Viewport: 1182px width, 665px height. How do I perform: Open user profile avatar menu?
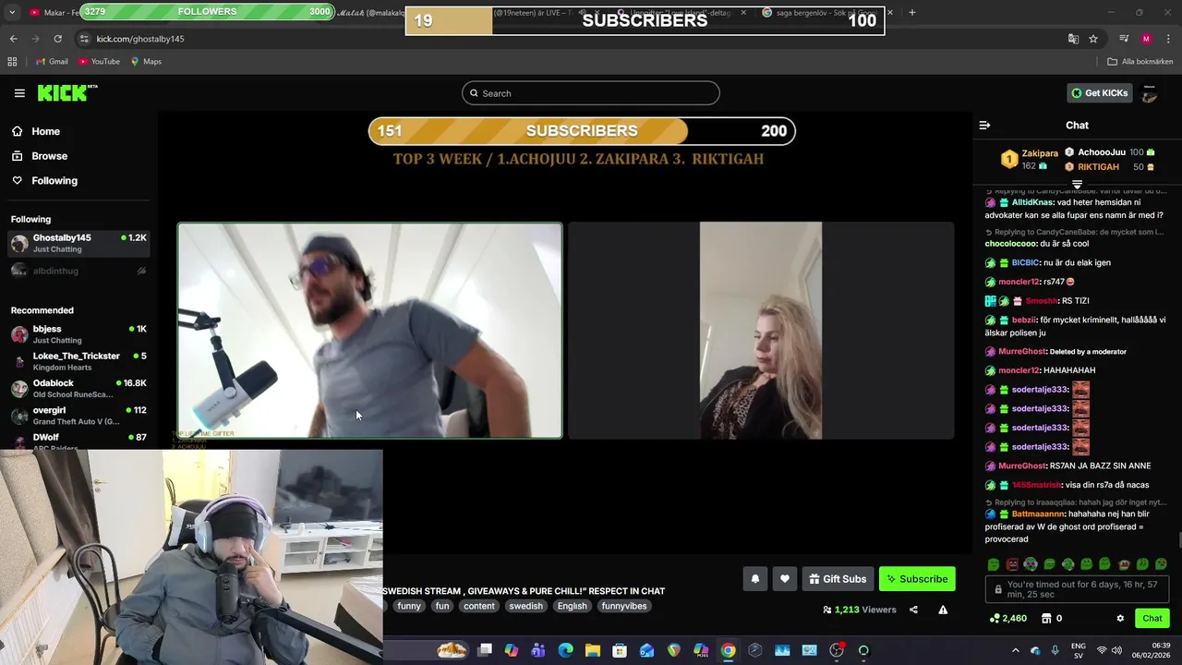pos(1150,92)
